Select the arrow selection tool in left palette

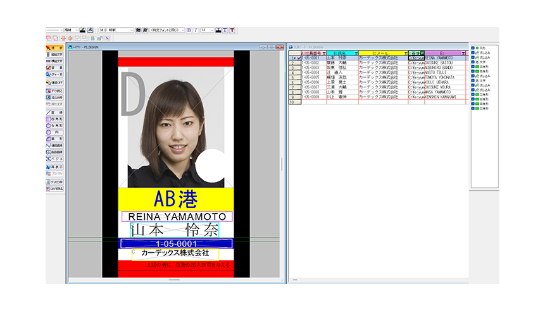click(55, 48)
